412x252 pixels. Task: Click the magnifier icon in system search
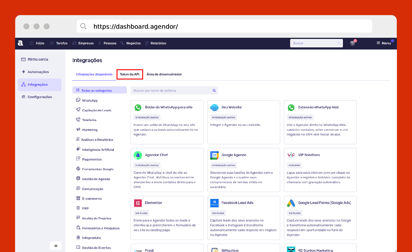[x=214, y=91]
